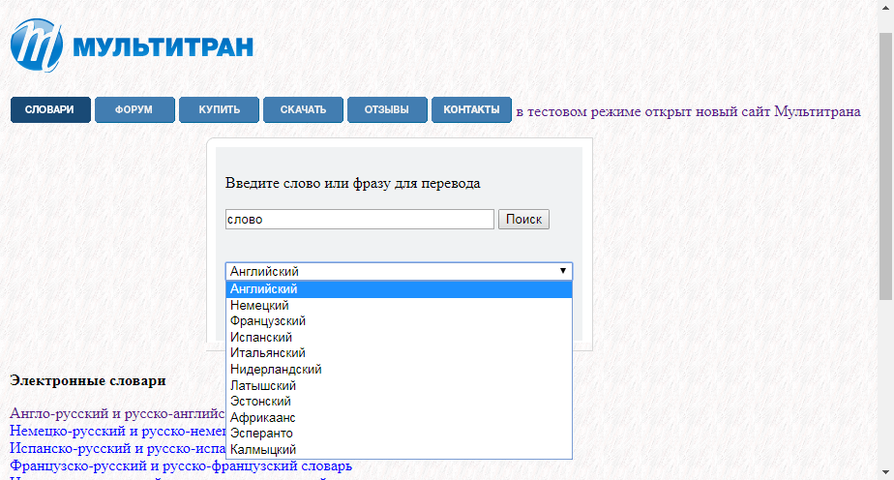Select Немецкий from the language list

point(399,306)
